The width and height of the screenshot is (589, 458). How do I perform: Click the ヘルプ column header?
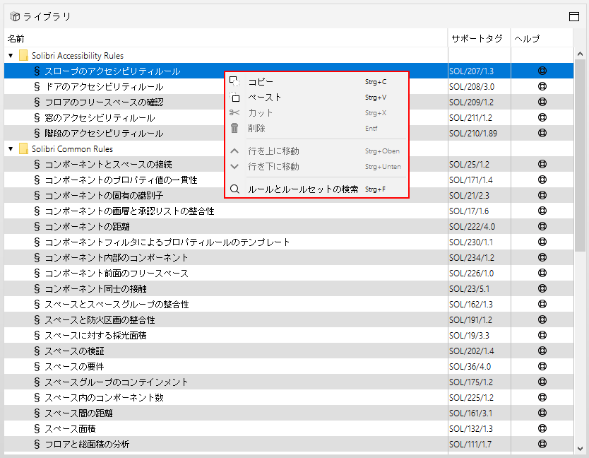tap(542, 38)
